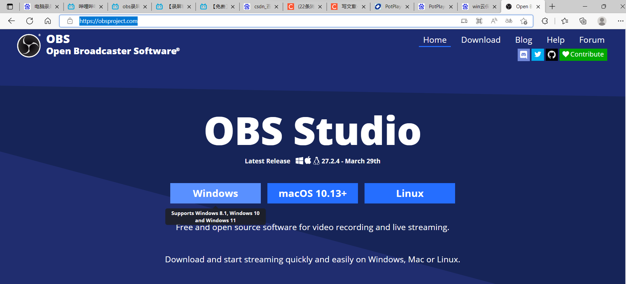Open the Forum nav item
This screenshot has height=284, width=626.
click(x=592, y=40)
